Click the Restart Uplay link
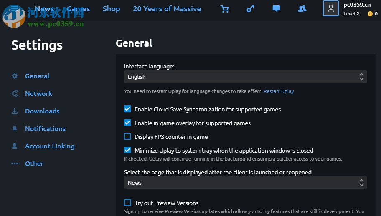Screen dimensions: 381x216 pos(279,91)
